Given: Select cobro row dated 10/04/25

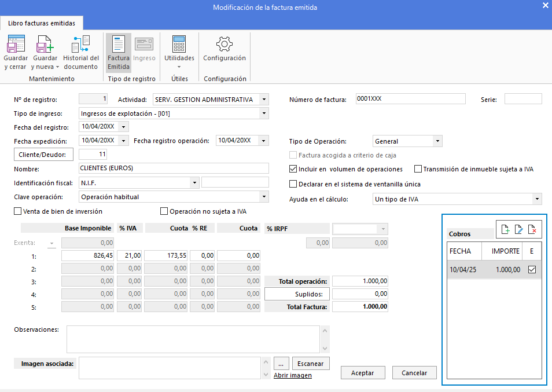Looking at the screenshot, I should [x=494, y=269].
